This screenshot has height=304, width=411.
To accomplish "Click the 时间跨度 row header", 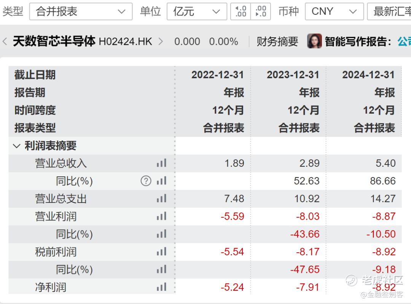I will tap(35, 110).
